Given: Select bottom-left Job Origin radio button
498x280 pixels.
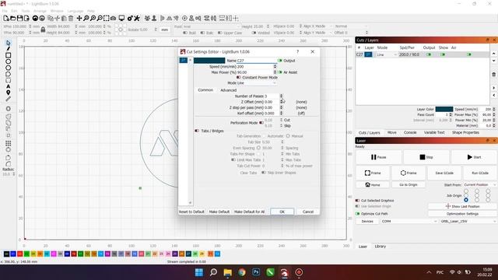Looking at the screenshot, I should coord(466,200).
